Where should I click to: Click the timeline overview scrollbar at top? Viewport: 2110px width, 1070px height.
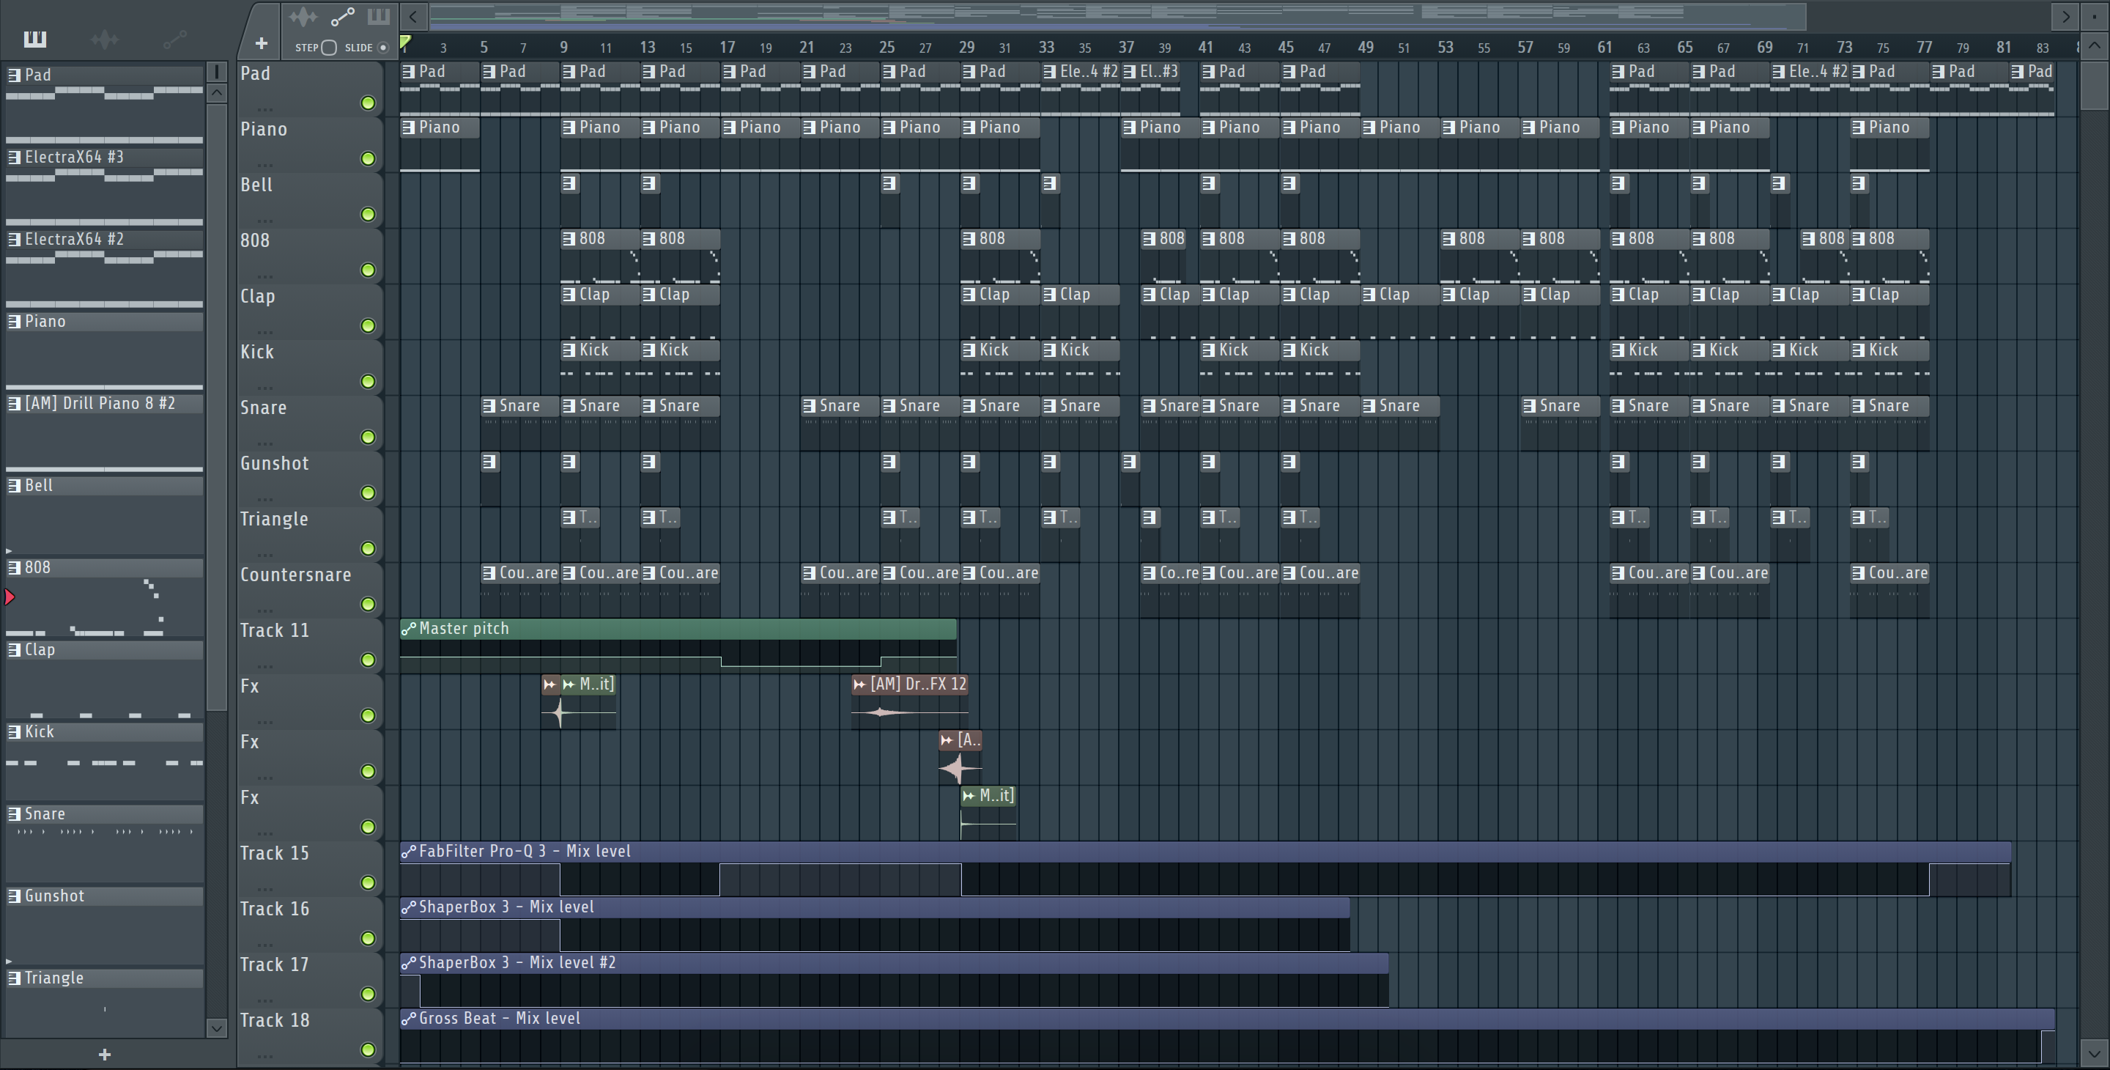[x=1118, y=16]
